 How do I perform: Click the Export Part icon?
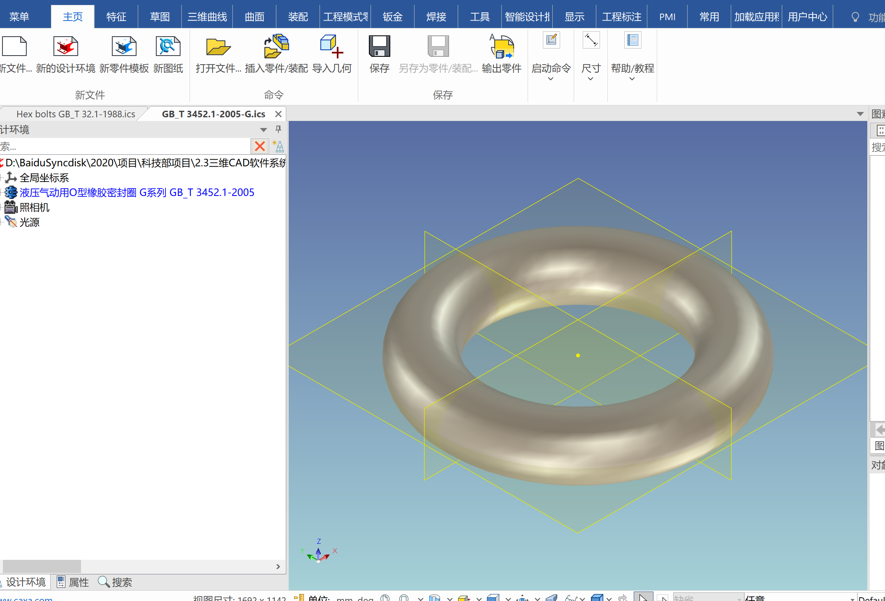pyautogui.click(x=501, y=47)
